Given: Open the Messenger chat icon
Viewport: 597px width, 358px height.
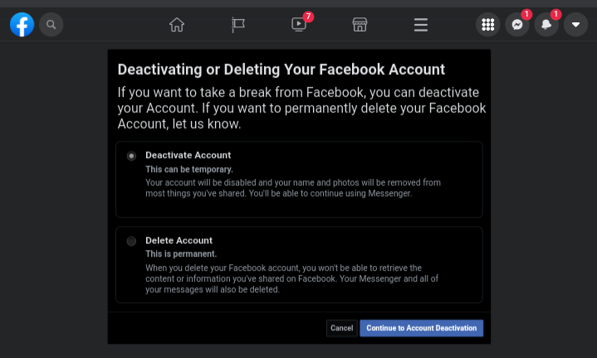Looking at the screenshot, I should tap(517, 25).
